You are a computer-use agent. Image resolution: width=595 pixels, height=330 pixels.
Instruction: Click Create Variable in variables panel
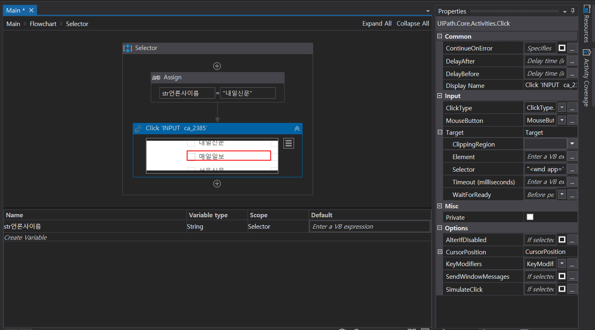[x=25, y=237]
